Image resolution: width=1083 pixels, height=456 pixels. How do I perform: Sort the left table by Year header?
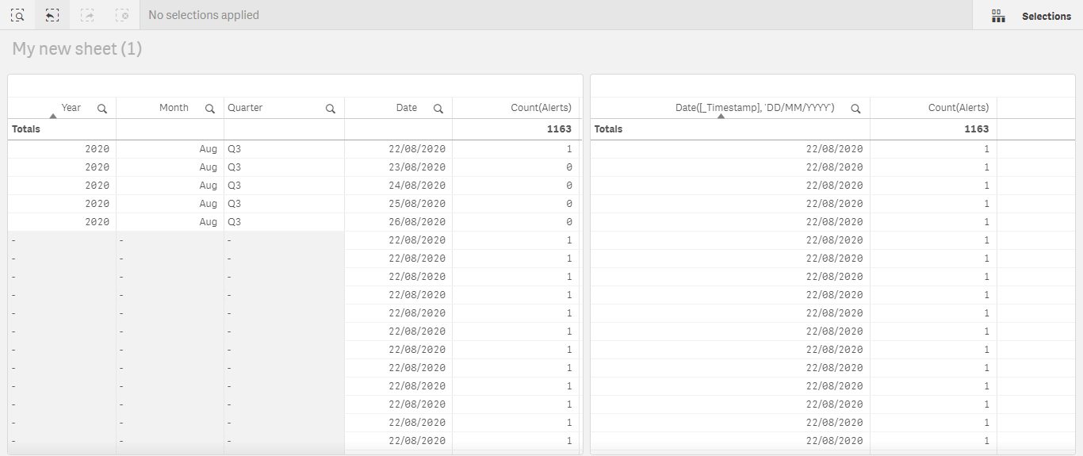71,108
